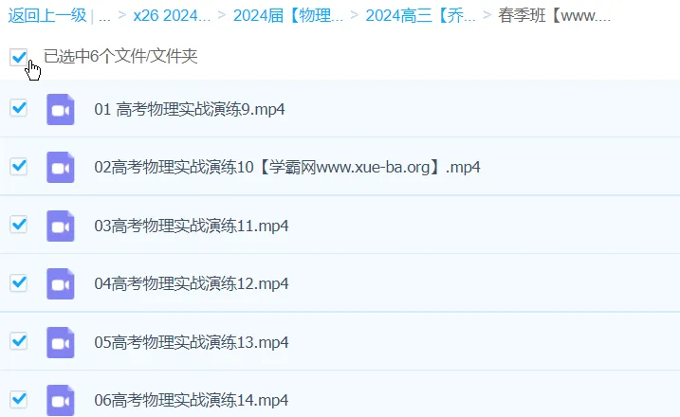Image resolution: width=680 pixels, height=417 pixels.
Task: Open file name 04高考物理实战演练12.mp4
Action: [192, 284]
